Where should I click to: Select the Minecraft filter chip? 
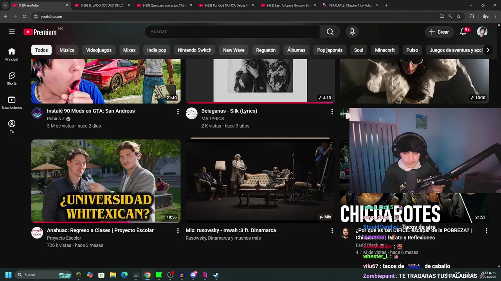[385, 50]
